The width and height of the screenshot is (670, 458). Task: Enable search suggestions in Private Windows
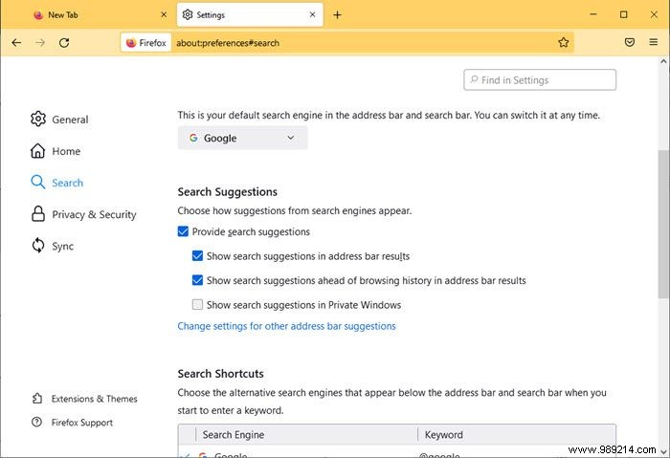(197, 304)
